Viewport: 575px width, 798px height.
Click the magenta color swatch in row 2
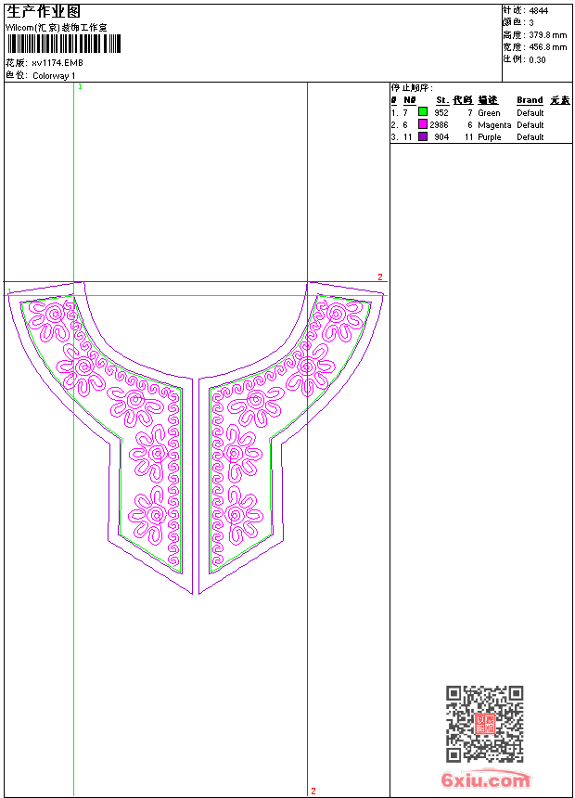pos(422,124)
